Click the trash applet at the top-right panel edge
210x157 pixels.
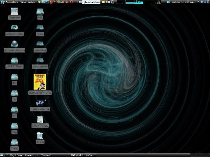208,2
